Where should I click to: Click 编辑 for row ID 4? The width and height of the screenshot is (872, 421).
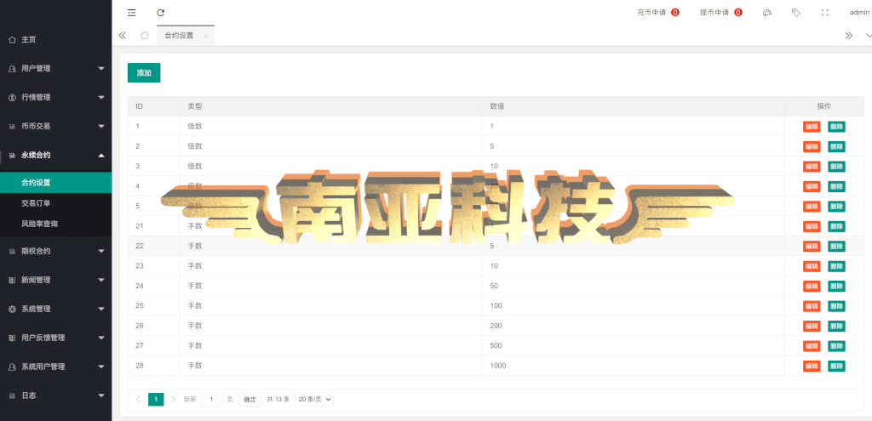812,186
